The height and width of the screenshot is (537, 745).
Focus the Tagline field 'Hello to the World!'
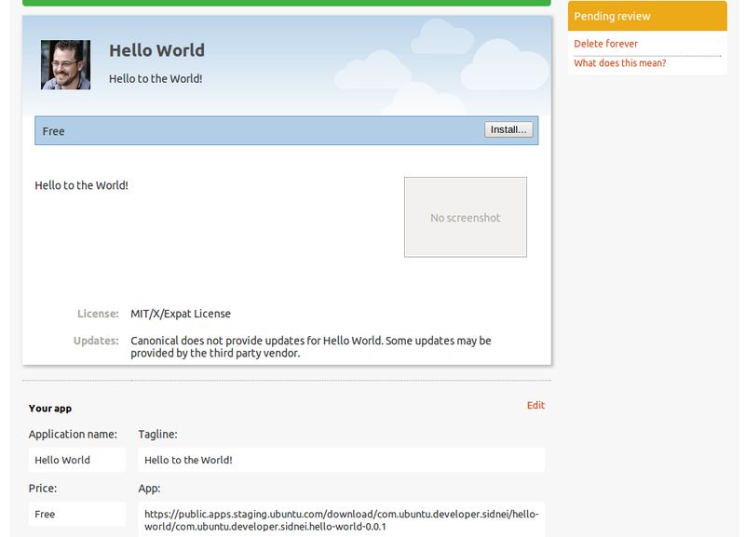tap(341, 460)
